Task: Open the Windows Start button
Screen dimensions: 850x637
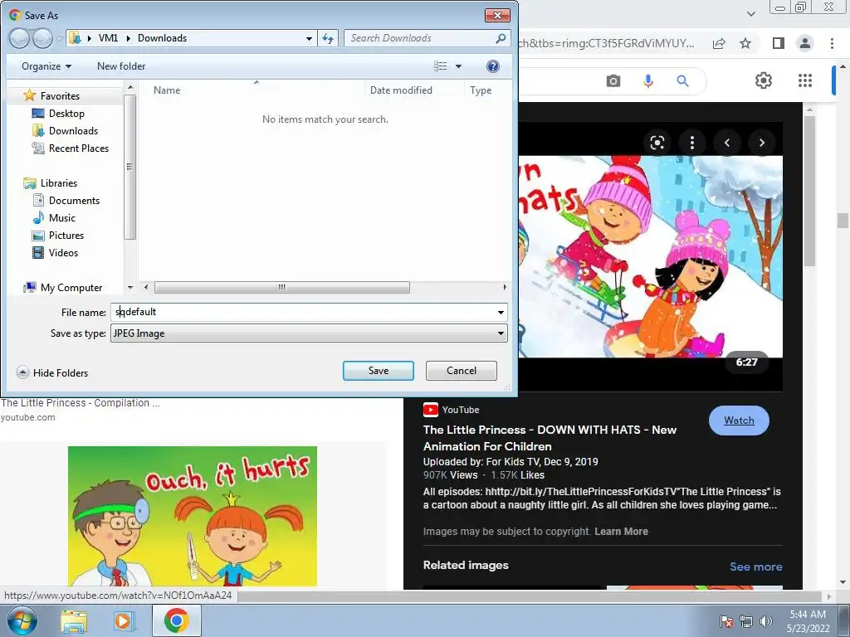Action: click(x=22, y=620)
